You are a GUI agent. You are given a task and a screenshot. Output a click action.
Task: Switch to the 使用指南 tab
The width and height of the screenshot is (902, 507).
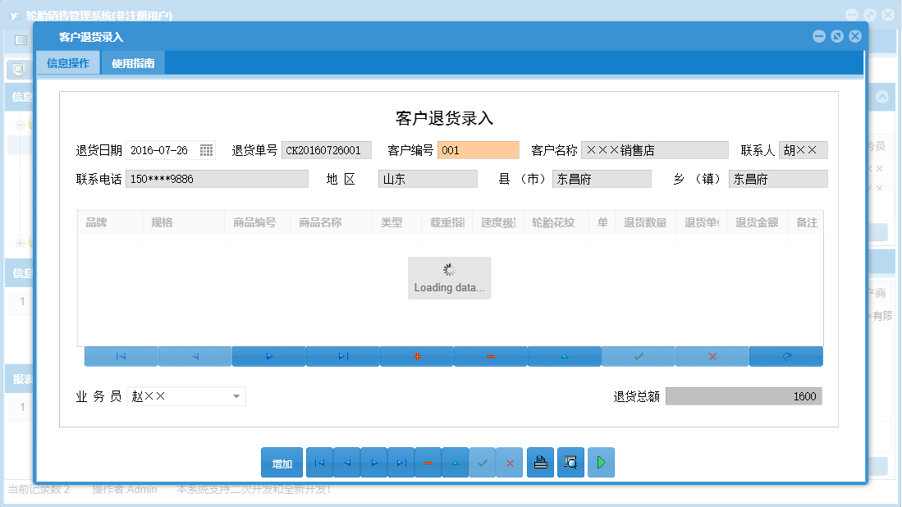[132, 62]
